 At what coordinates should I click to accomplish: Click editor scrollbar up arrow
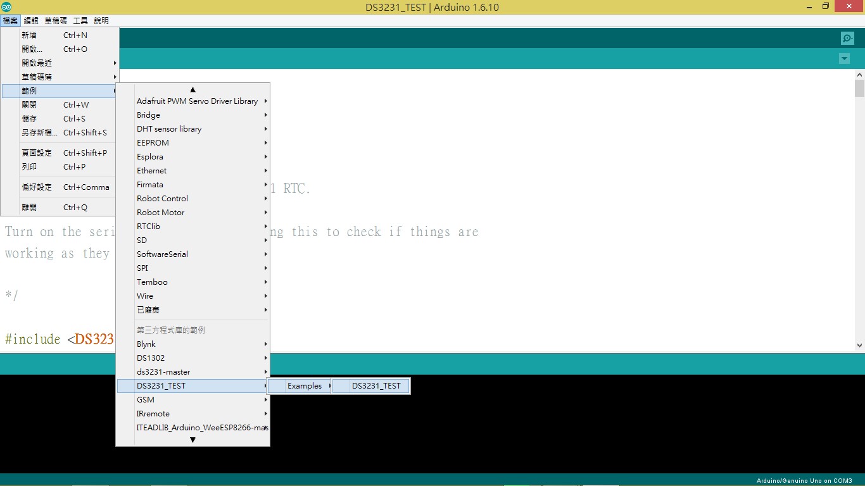tap(859, 75)
